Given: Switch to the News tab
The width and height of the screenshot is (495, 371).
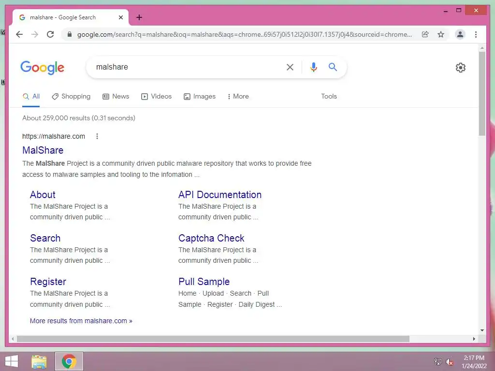Looking at the screenshot, I should pyautogui.click(x=116, y=96).
